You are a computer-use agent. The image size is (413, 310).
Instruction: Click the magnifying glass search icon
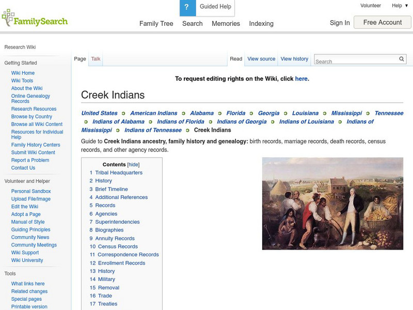(x=402, y=59)
